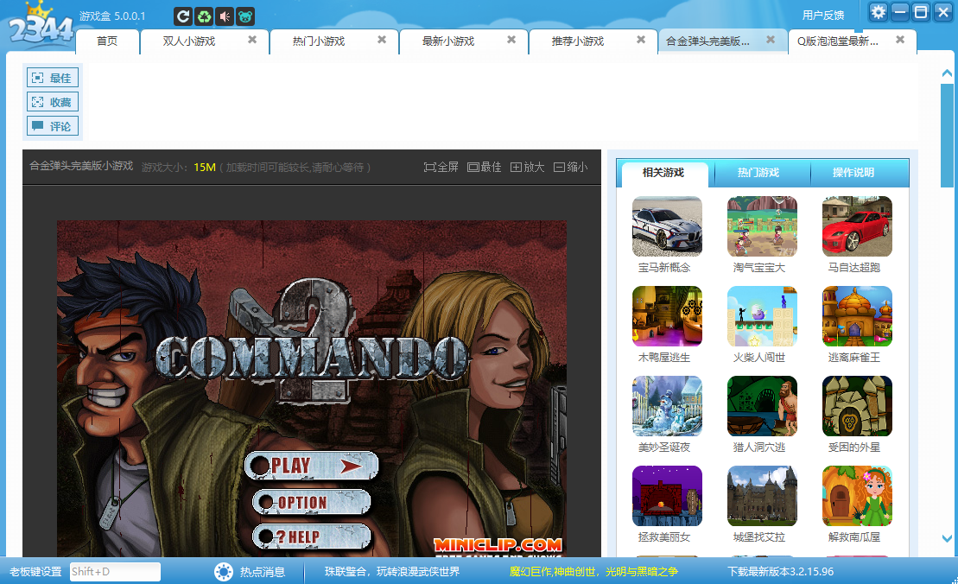
Task: Open the 火柴人闯世 game thumbnail
Action: (x=762, y=316)
